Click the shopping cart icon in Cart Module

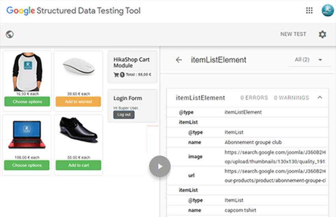(x=116, y=75)
